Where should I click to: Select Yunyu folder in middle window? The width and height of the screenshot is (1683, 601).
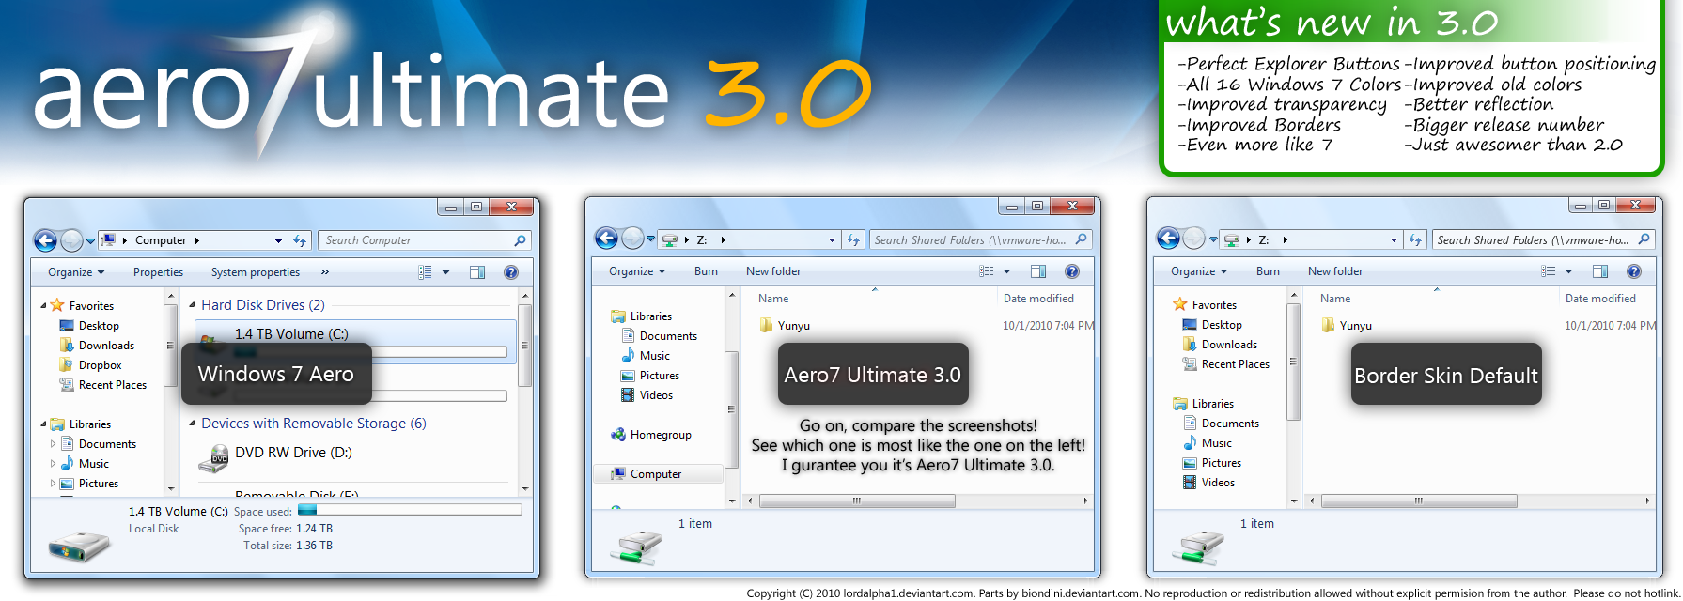click(785, 326)
